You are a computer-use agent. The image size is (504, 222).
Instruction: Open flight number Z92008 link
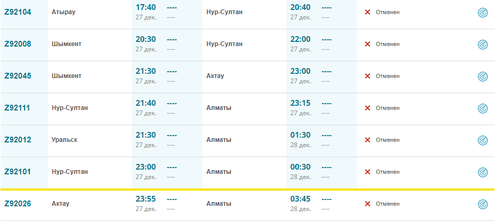click(18, 44)
